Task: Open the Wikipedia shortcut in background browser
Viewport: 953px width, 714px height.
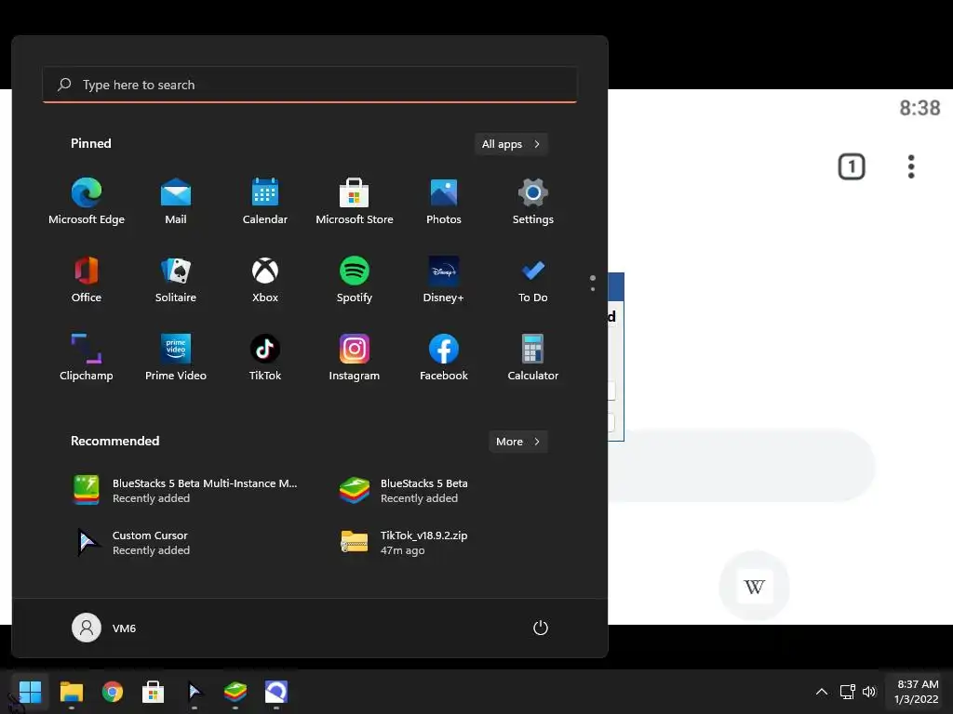Action: pyautogui.click(x=754, y=587)
